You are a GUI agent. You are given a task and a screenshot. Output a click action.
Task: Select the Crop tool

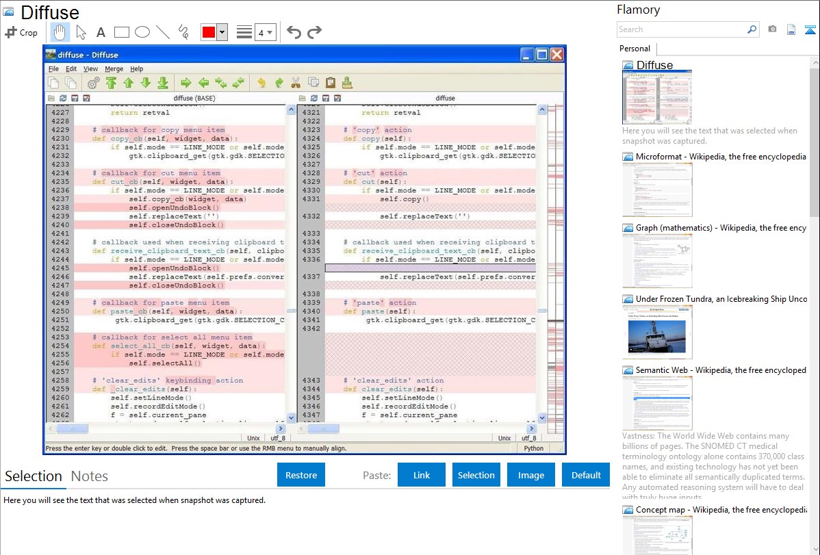(x=21, y=32)
